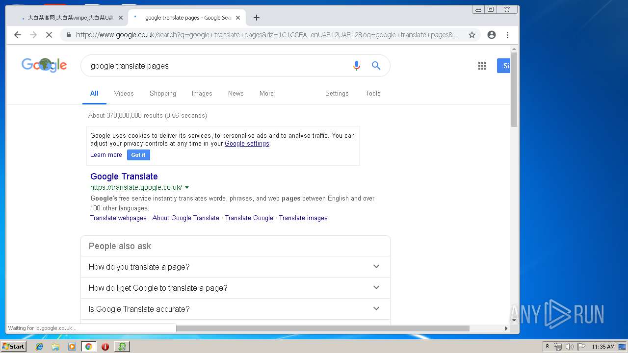Image resolution: width=628 pixels, height=353 pixels.
Task: Close the first Chinese-titled tab
Action: pos(121,18)
